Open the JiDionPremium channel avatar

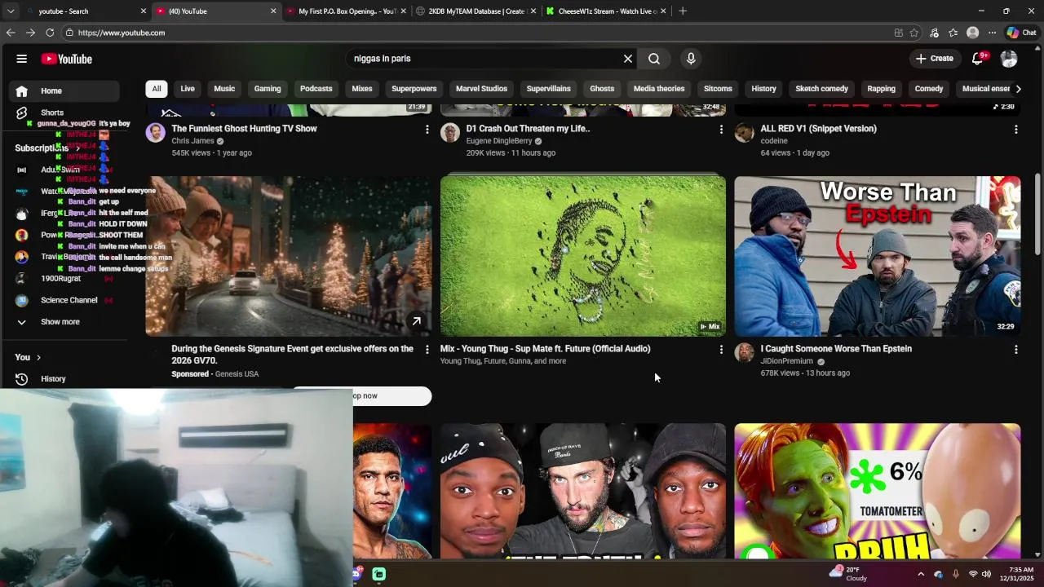745,352
